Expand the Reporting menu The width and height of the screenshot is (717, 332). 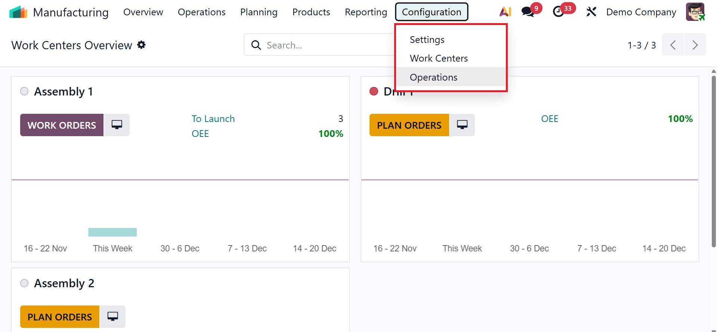[x=365, y=12]
